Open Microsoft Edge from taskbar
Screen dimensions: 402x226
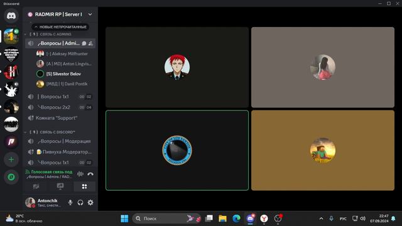236,218
